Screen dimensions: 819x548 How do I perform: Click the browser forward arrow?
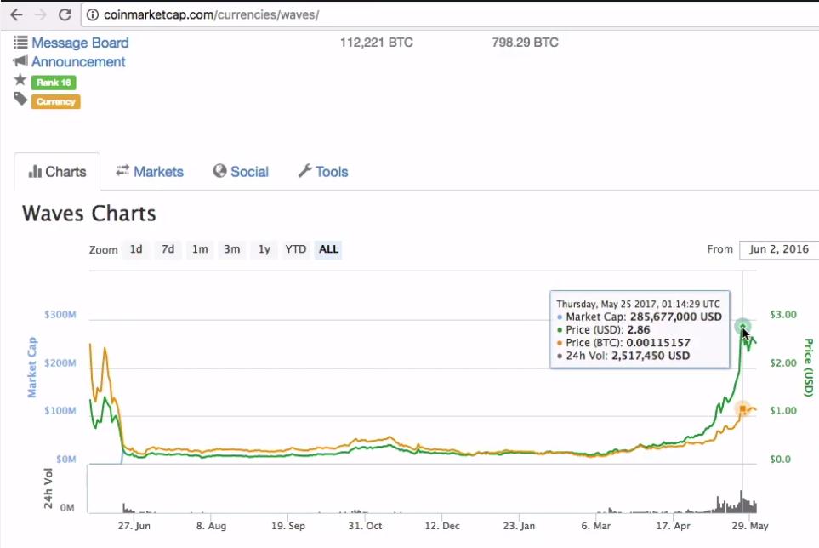tap(40, 14)
